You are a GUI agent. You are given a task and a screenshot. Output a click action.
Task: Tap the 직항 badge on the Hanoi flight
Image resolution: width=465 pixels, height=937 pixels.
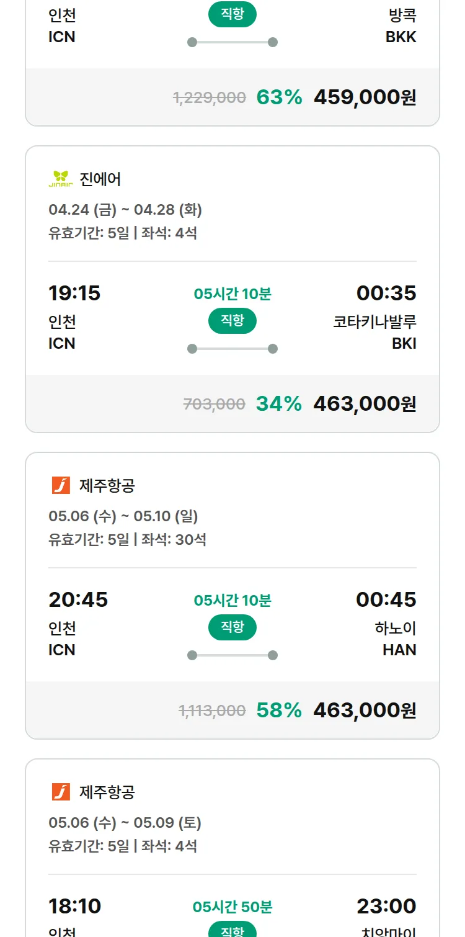click(232, 627)
